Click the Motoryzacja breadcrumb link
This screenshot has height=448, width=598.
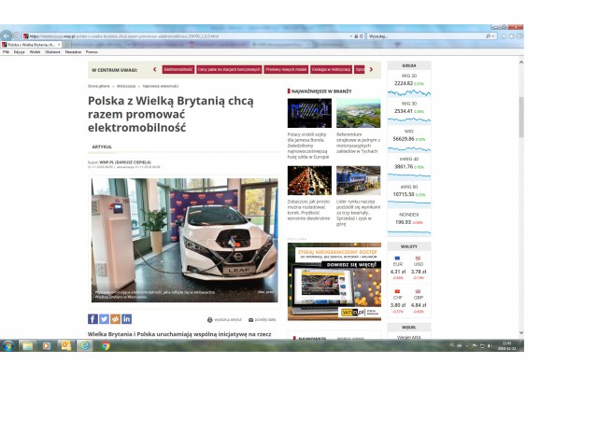click(x=125, y=85)
